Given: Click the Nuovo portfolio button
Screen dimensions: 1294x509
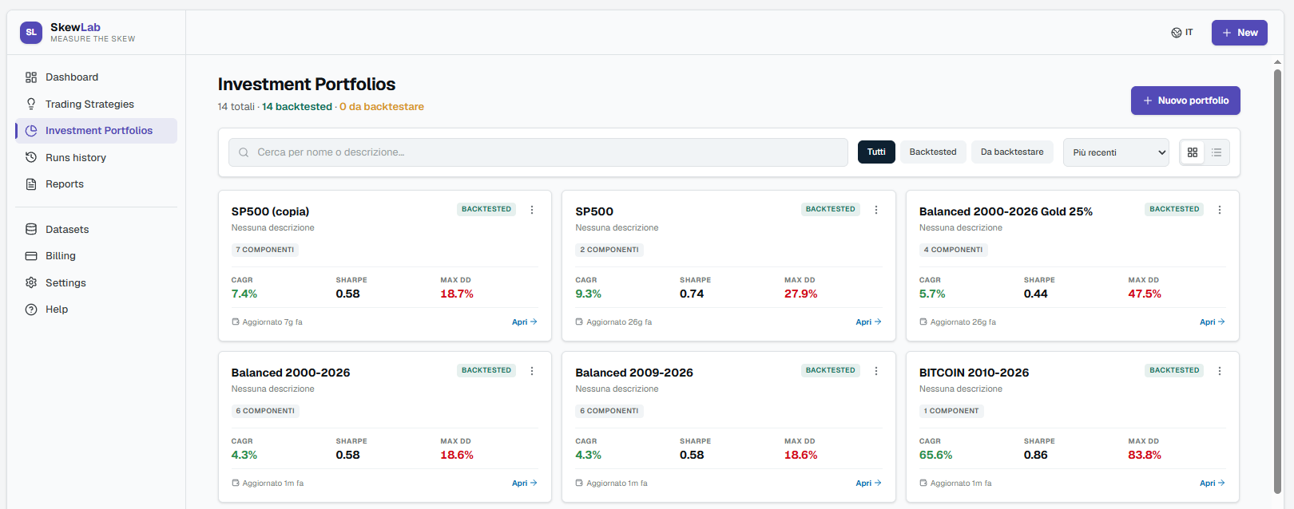Looking at the screenshot, I should [1185, 101].
